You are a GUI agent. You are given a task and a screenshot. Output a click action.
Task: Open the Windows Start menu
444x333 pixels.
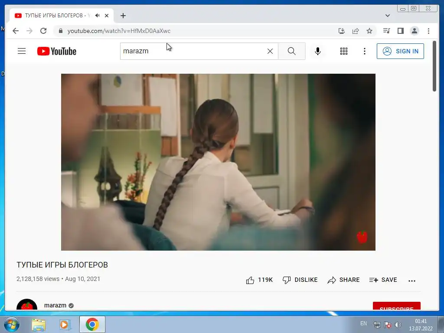click(12, 324)
